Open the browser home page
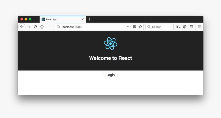The height and width of the screenshot is (118, 221). point(42,27)
